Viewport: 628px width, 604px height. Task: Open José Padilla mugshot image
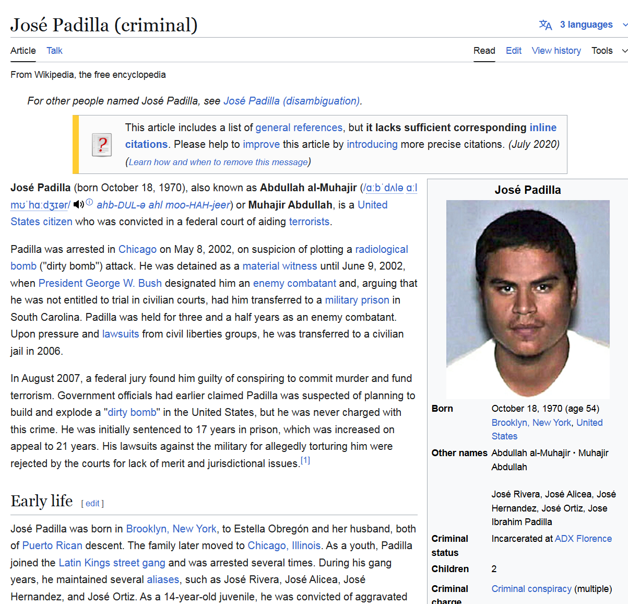(x=528, y=299)
